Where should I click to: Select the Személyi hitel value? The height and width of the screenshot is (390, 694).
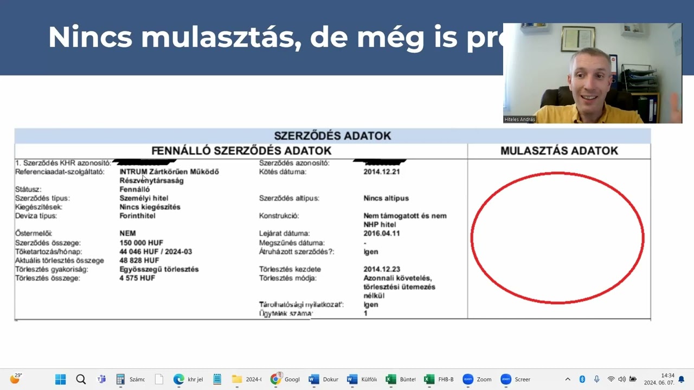(144, 198)
